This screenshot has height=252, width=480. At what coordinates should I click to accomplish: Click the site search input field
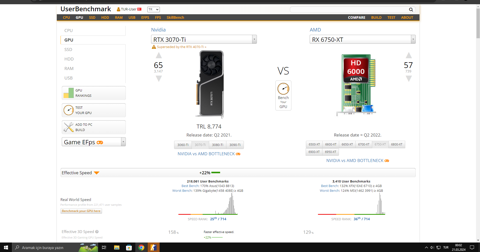349,9
